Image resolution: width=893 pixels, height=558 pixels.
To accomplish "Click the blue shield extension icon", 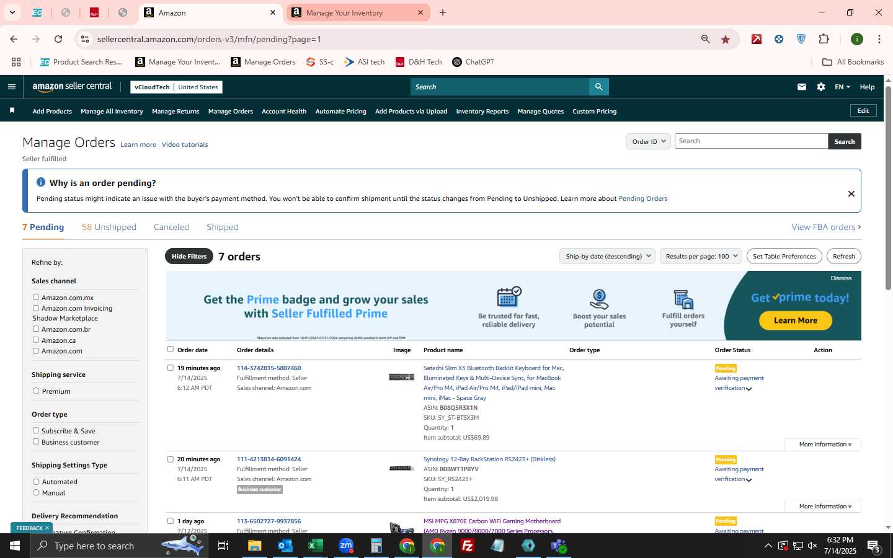I will click(x=801, y=39).
